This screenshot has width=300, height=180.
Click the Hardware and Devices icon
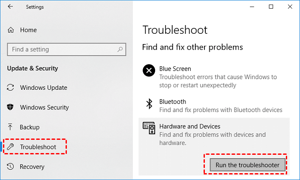tap(149, 128)
